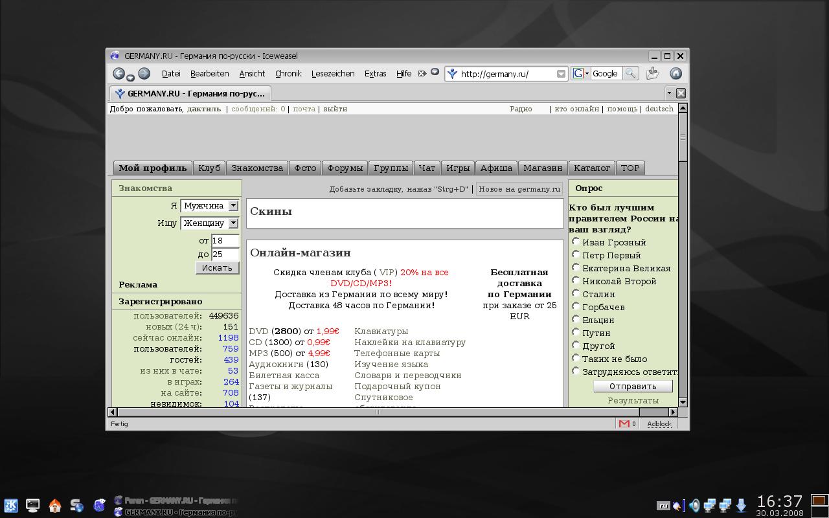
Task: Expand the Ищу gender dropdown (Женщину)
Action: coord(209,223)
